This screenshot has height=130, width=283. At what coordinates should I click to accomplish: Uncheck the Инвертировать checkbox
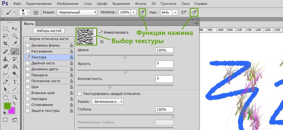100,32
